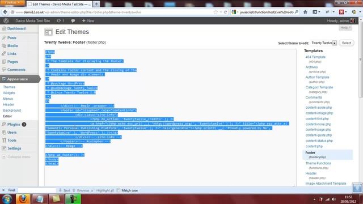Expand the Help tab dropdown
Image resolution: width=363 pixels, height=204 pixels.
click(x=345, y=28)
